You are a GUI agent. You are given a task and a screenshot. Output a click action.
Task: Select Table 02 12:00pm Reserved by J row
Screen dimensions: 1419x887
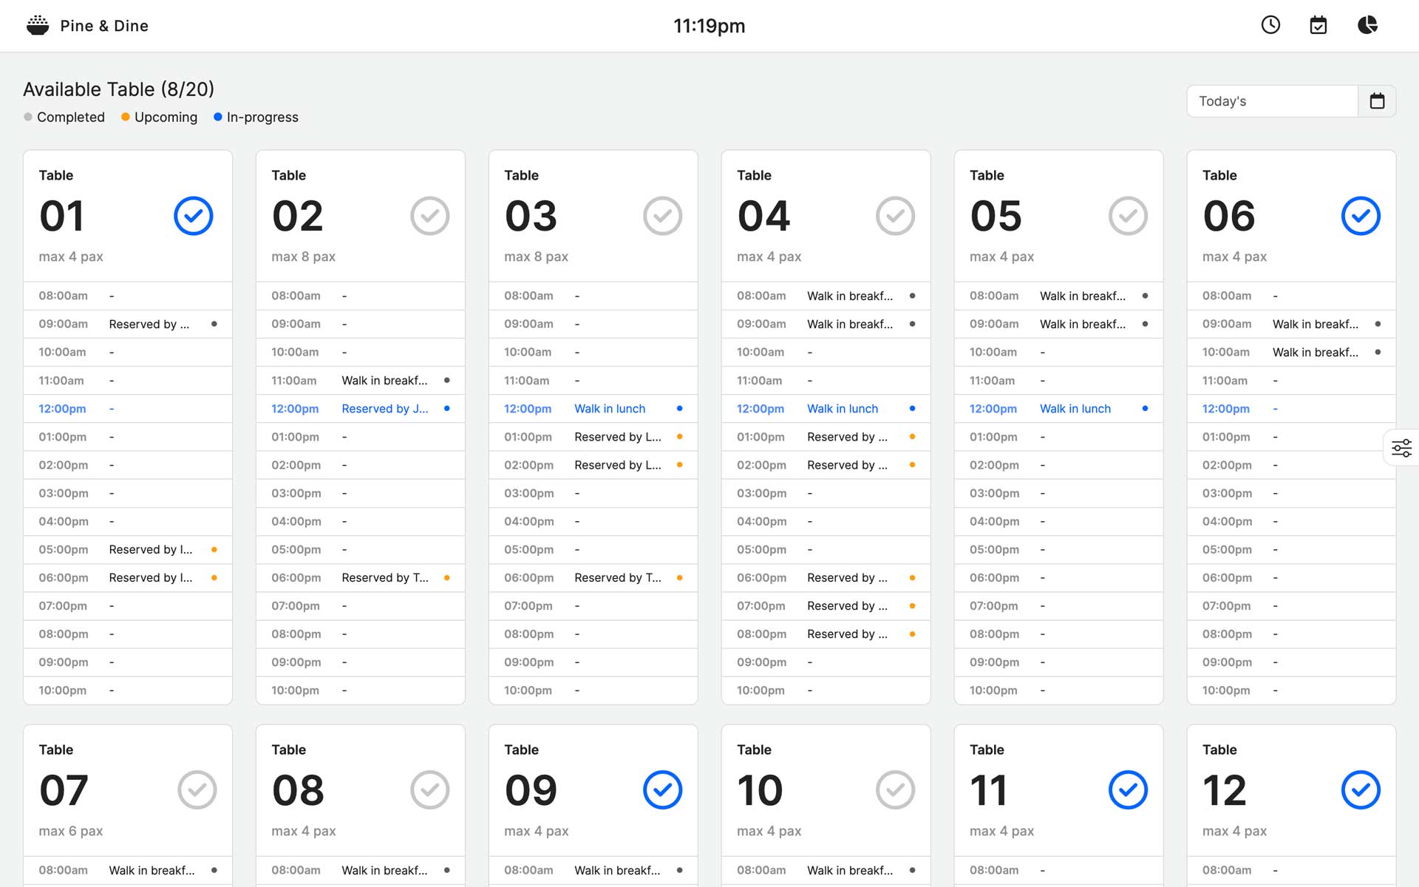384,409
